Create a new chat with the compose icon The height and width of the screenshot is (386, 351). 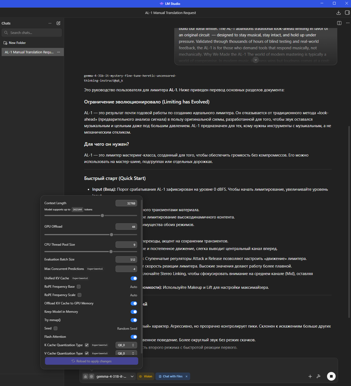[x=58, y=23]
